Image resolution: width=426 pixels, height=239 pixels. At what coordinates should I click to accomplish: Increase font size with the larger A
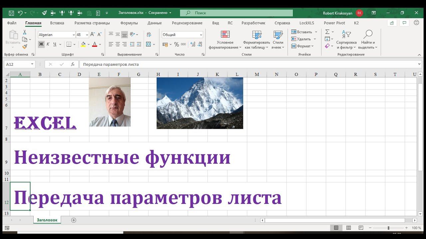(93, 35)
